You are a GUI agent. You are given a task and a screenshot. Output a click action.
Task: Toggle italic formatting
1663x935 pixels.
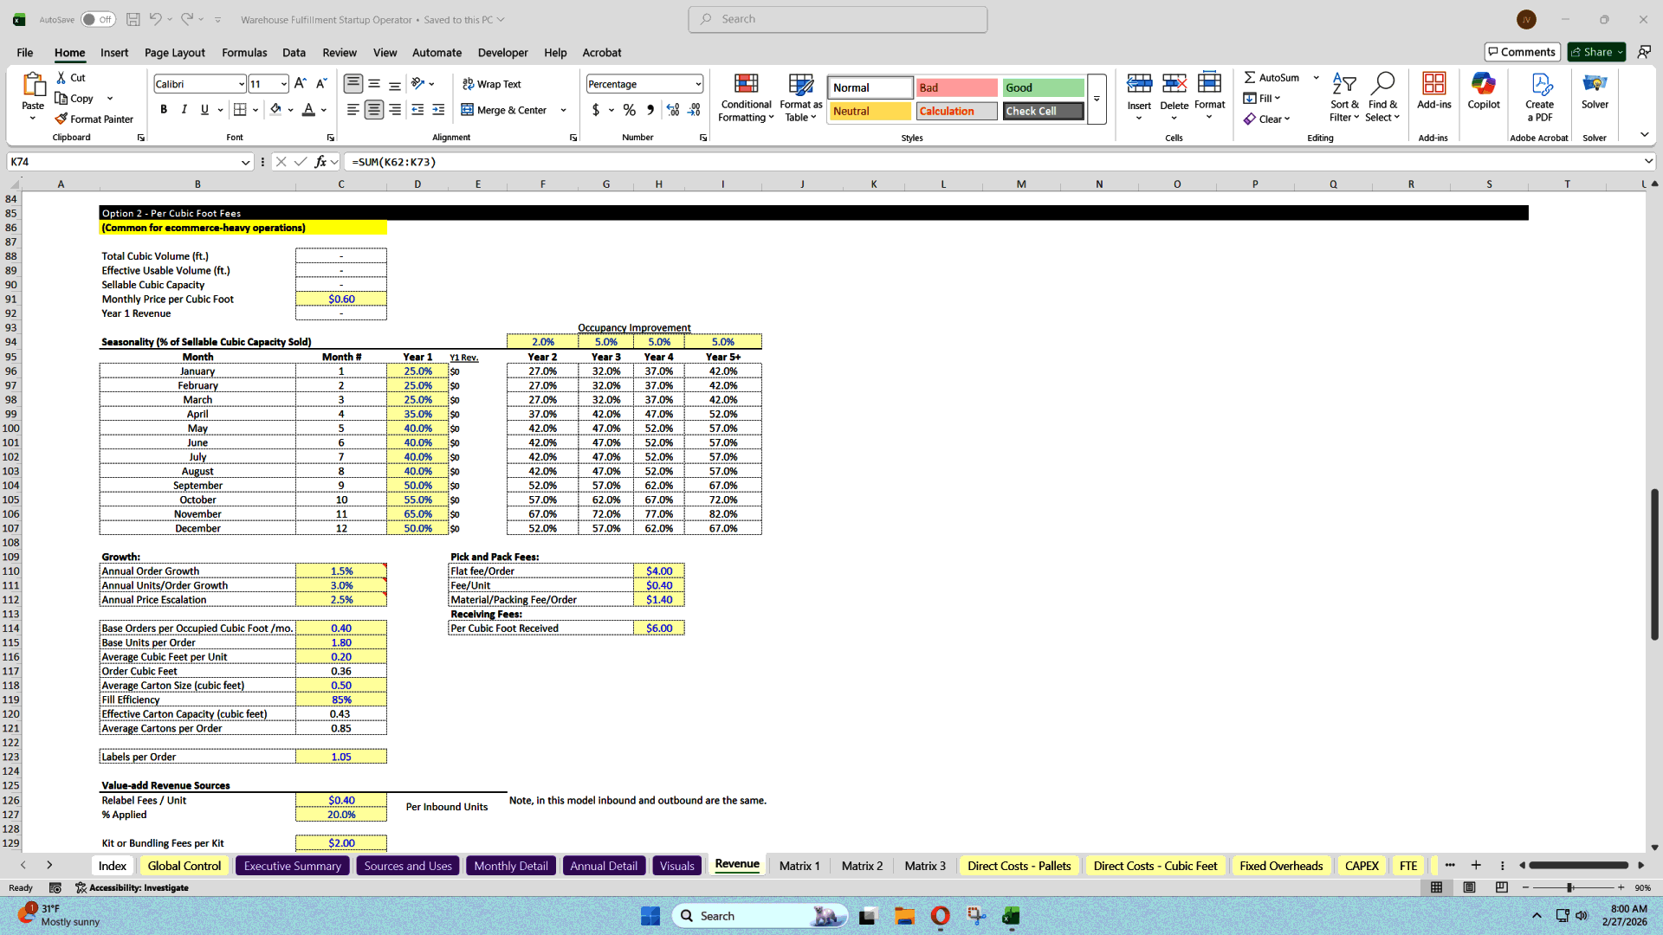184,109
